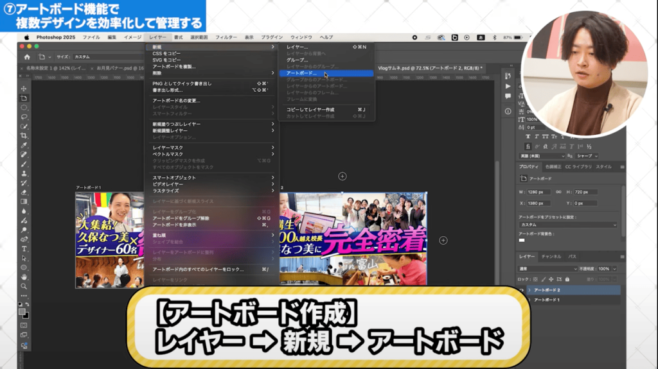Open the Edit Toolbar three-dots menu

(24, 296)
